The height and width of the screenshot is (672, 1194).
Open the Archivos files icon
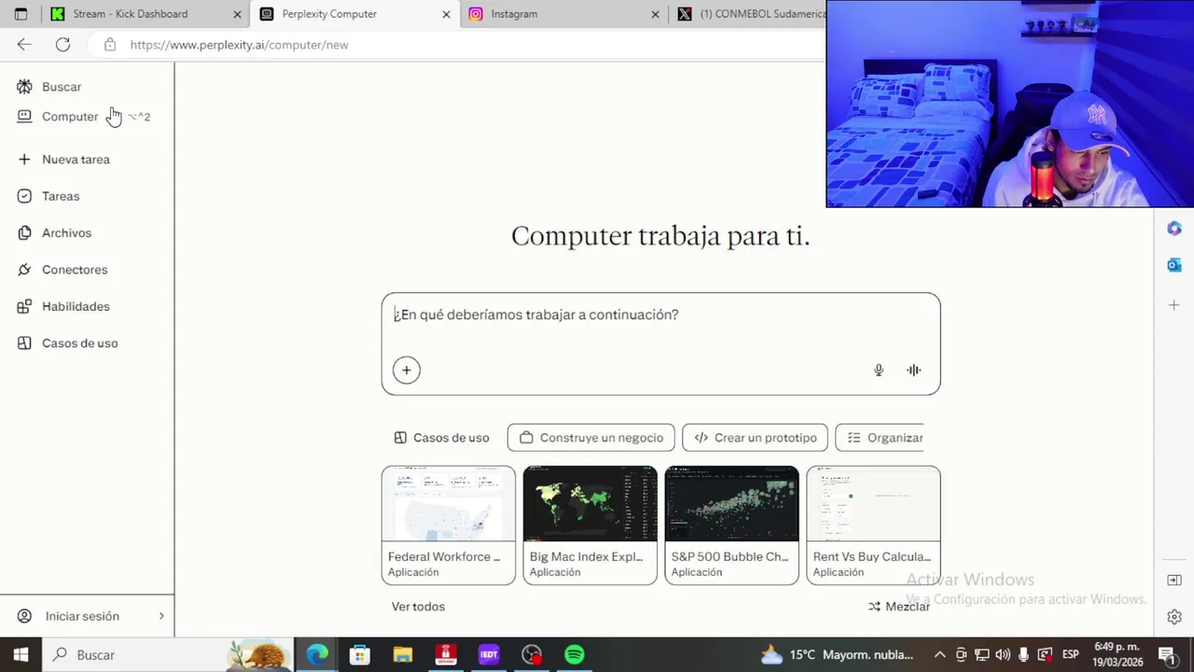point(24,232)
